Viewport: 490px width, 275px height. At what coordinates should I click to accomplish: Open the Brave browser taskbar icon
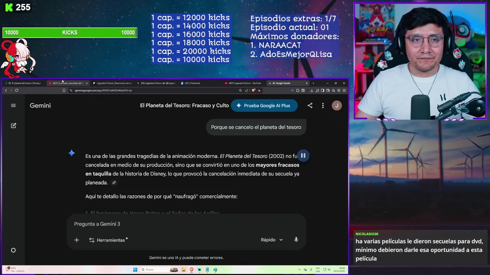coord(191,270)
